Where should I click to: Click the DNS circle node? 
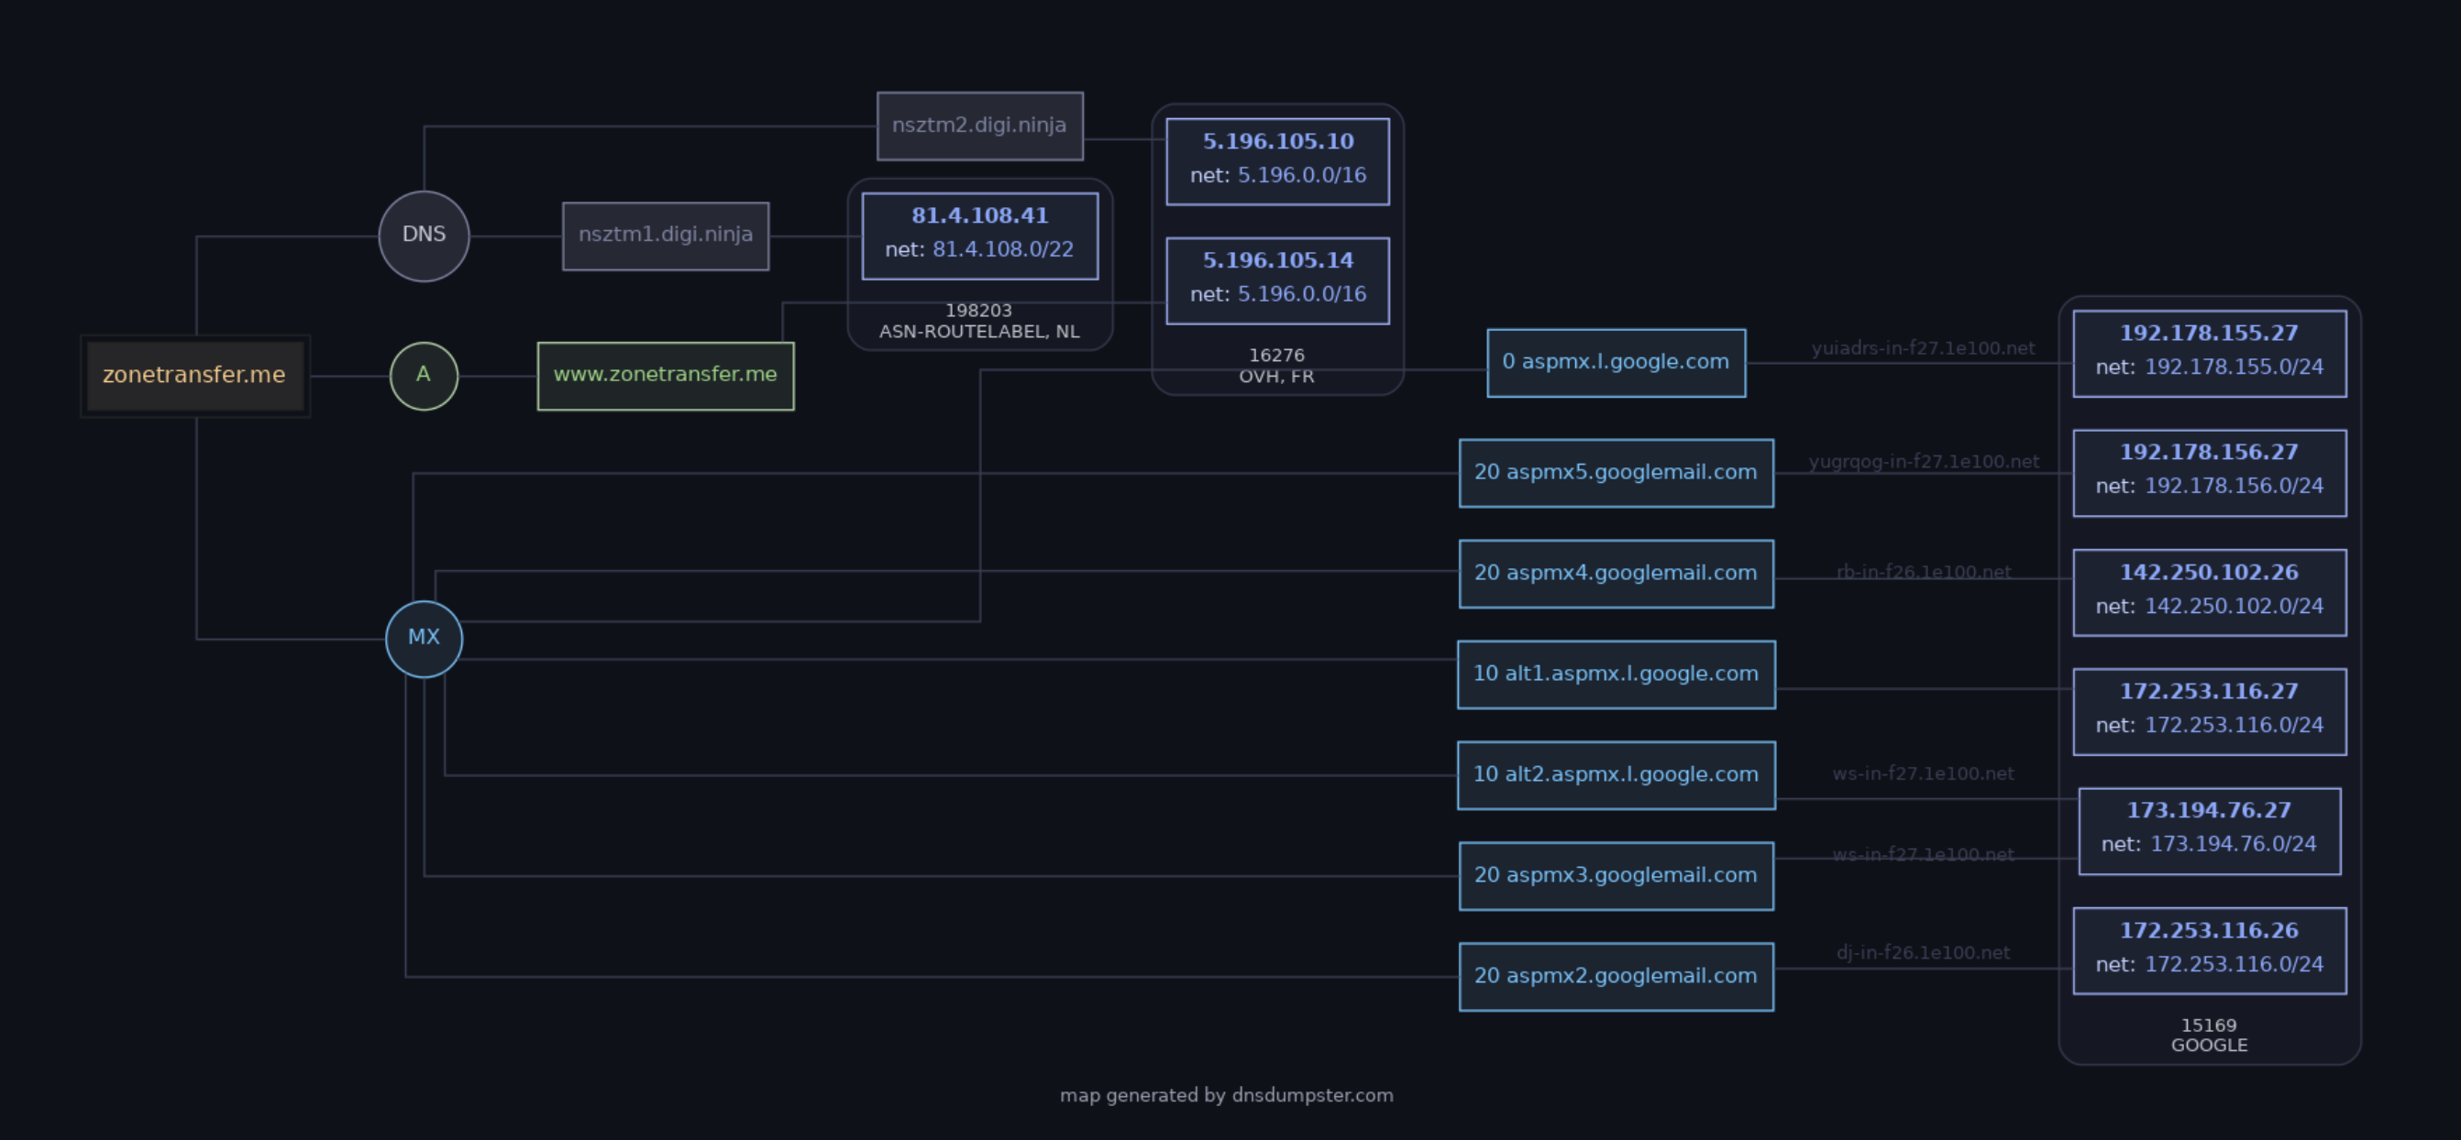tap(424, 236)
